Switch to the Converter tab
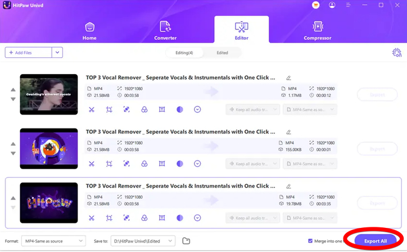Image resolution: width=407 pixels, height=252 pixels. pos(165,30)
